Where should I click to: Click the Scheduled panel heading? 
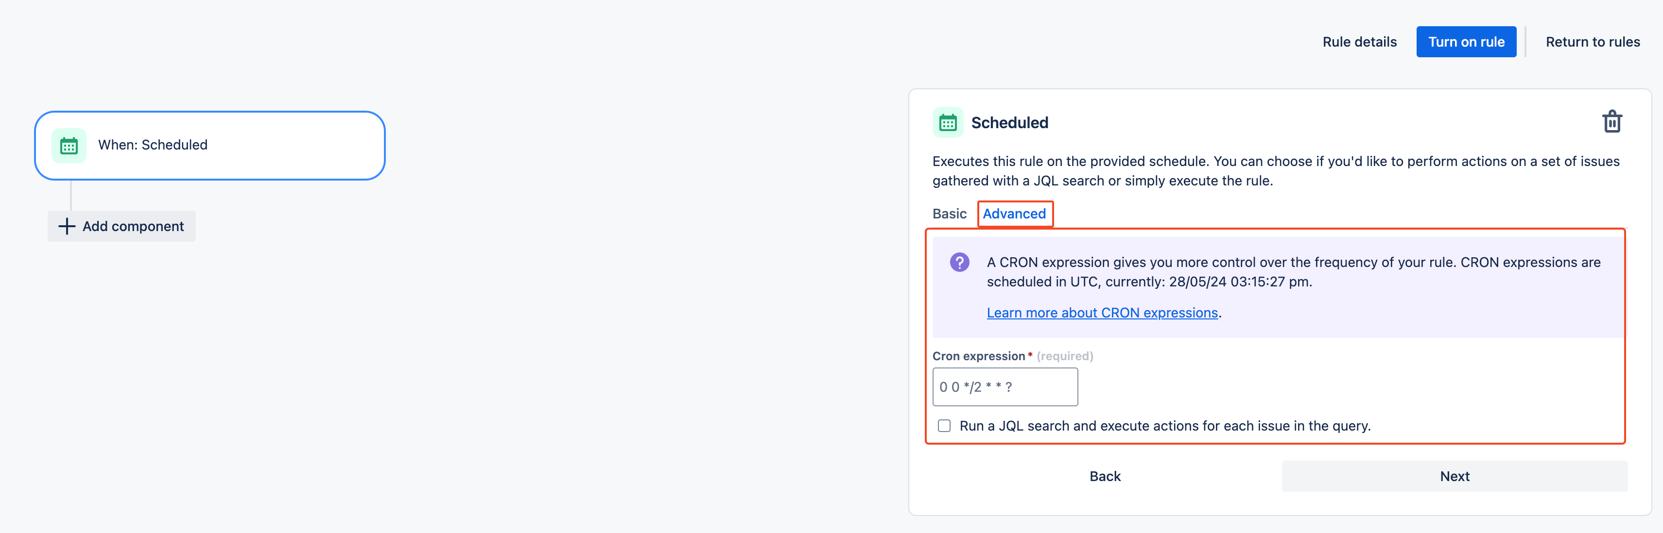click(1010, 122)
